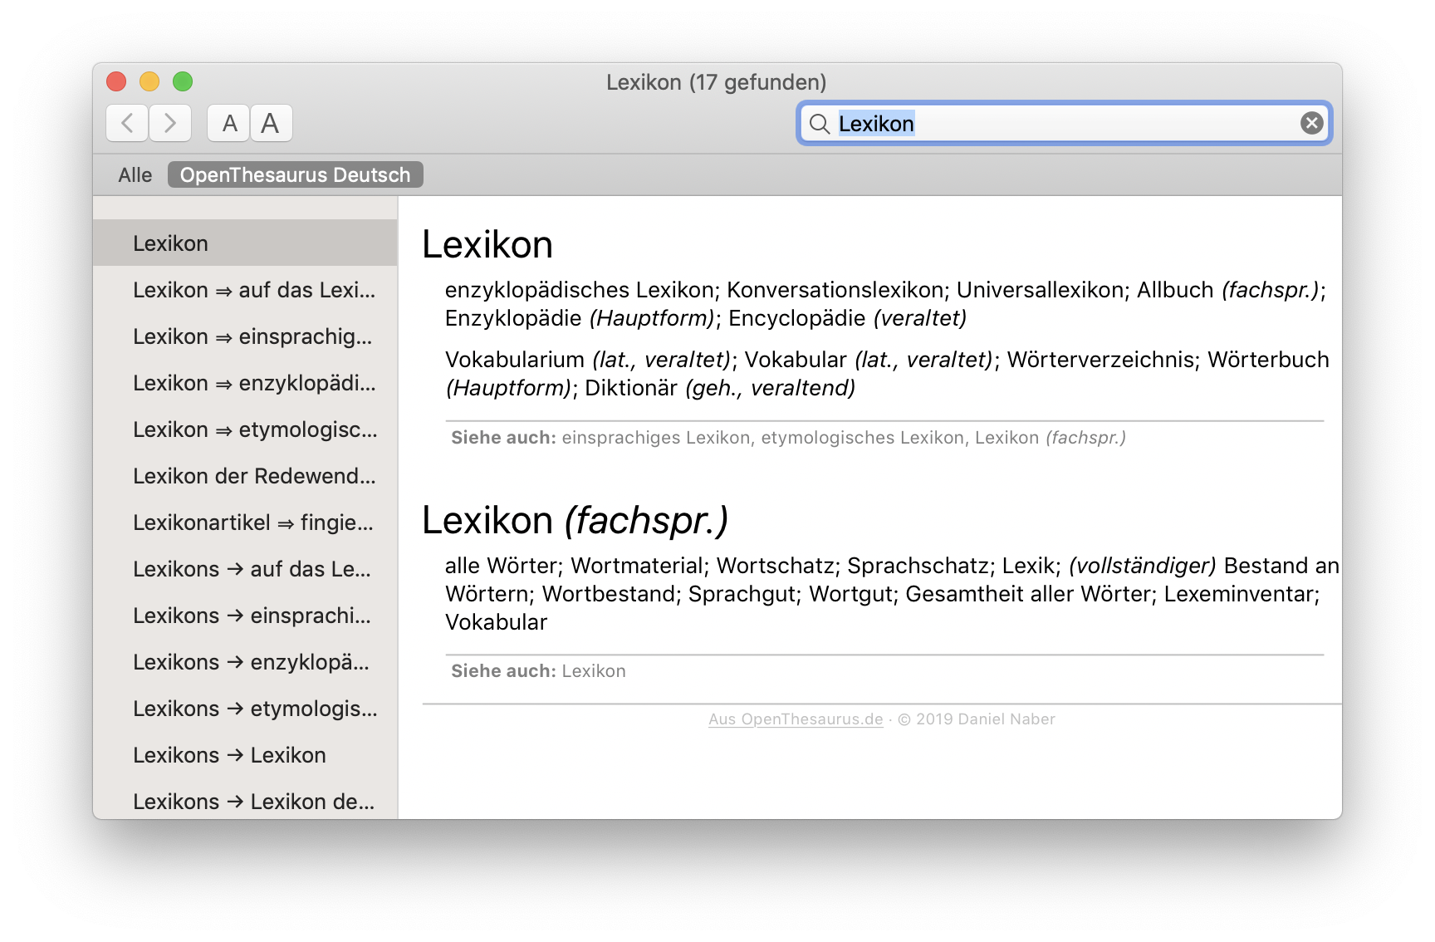Follow 'einsprachiges Lexikon' in Siehe auch
Image resolution: width=1435 pixels, height=942 pixels.
(655, 438)
